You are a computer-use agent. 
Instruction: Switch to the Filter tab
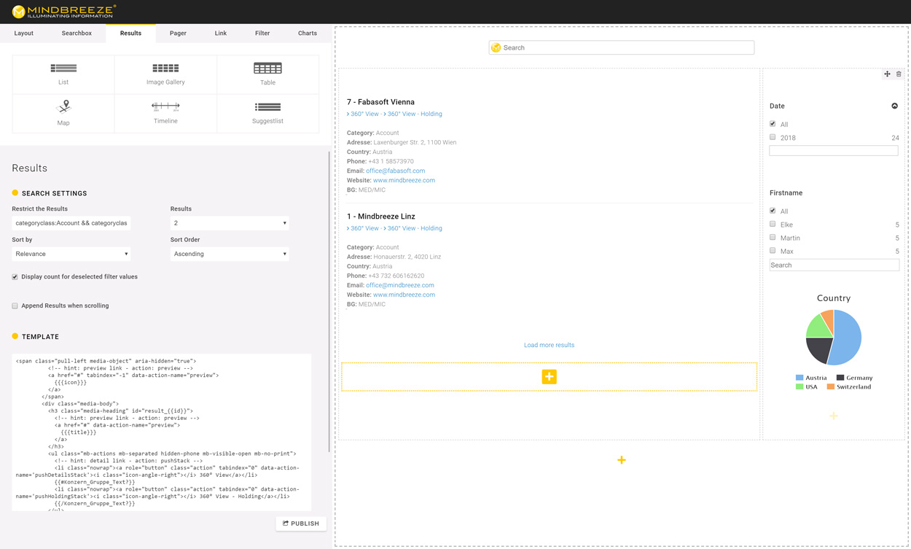[262, 34]
